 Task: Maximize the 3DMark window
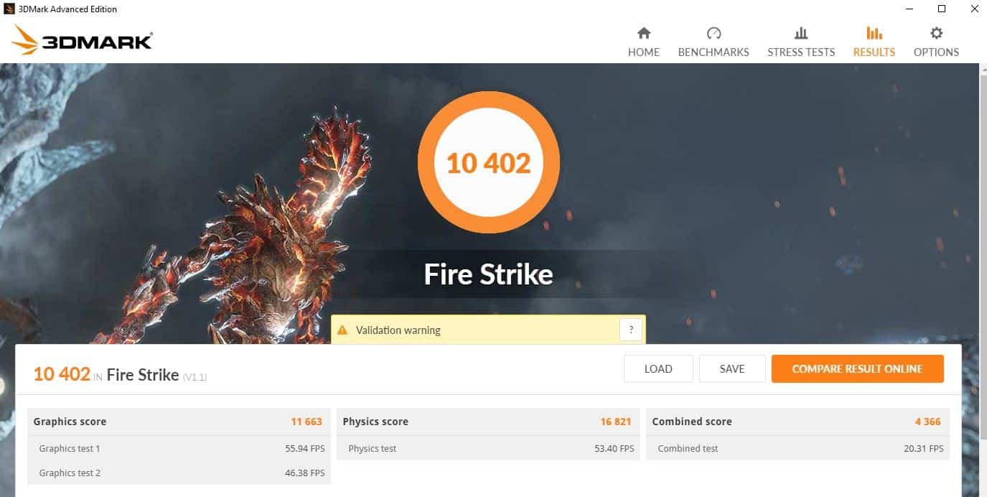(942, 9)
